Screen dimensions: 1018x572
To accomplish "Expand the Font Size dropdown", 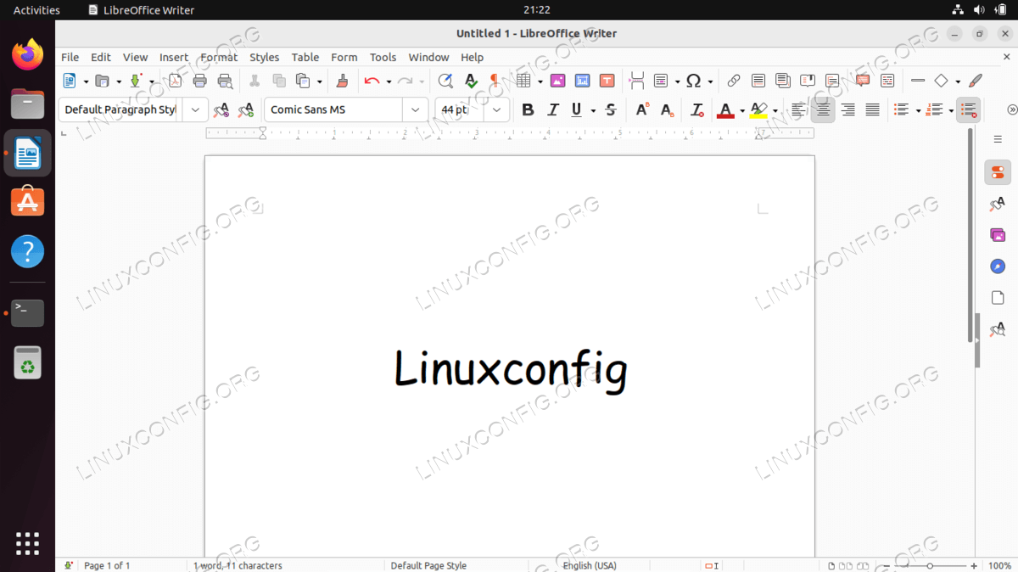I will (x=497, y=109).
